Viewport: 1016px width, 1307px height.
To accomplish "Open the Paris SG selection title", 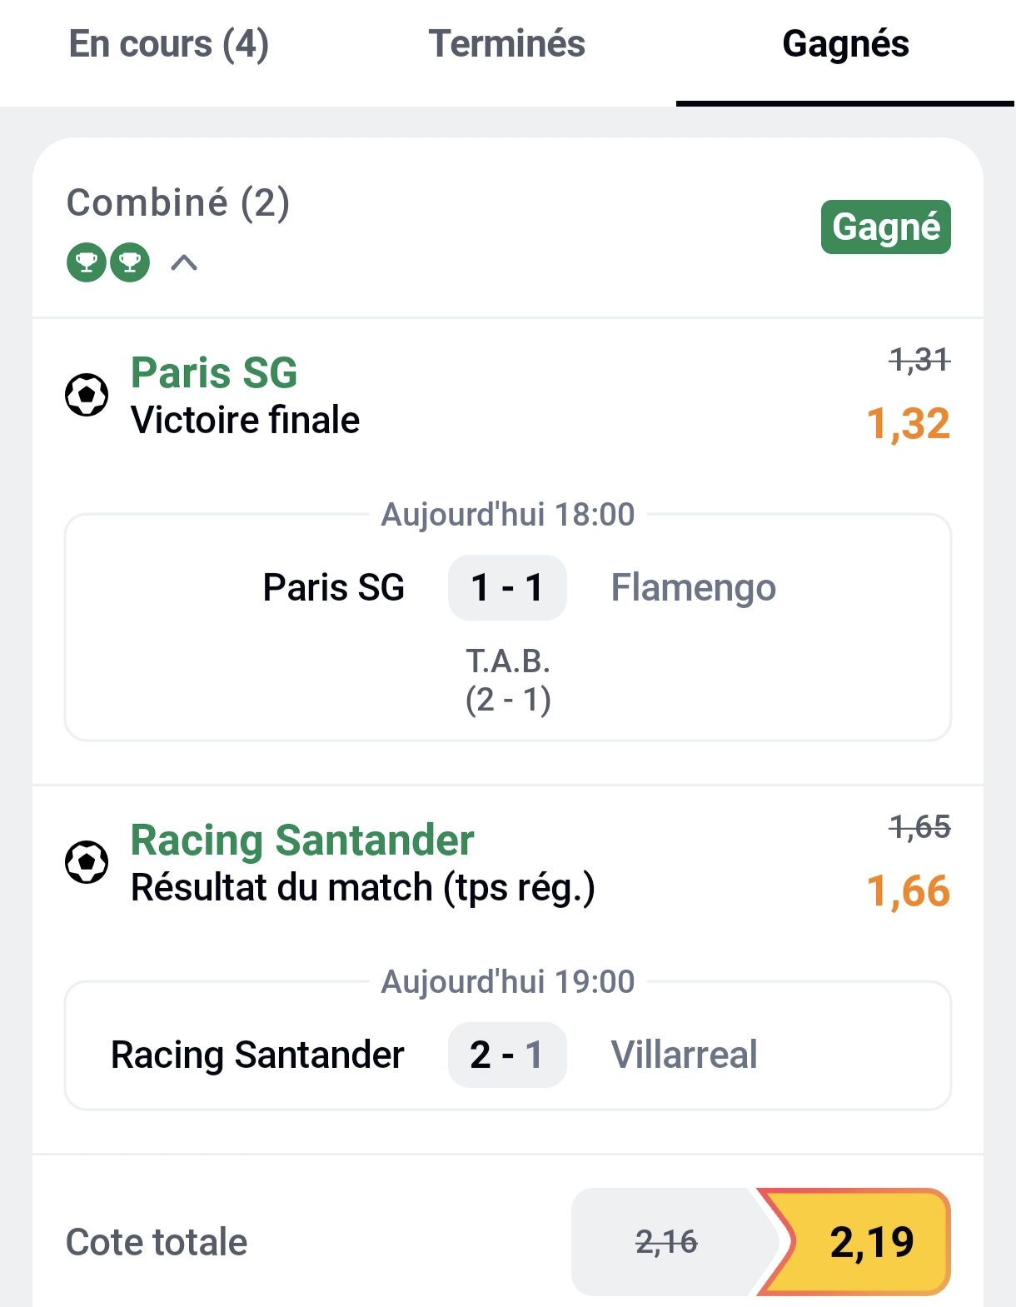I will point(214,372).
